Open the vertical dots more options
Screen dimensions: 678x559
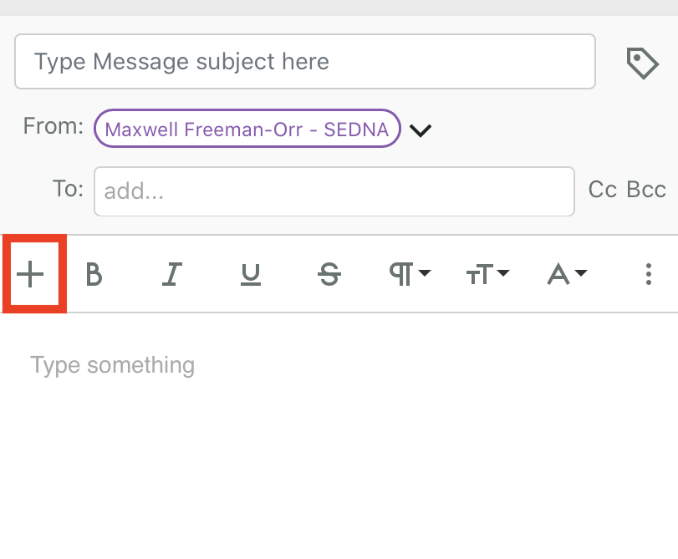coord(649,274)
